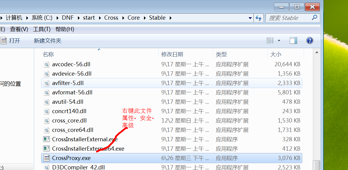
Task: Click the 3,076 KB size cell
Action: [289, 158]
